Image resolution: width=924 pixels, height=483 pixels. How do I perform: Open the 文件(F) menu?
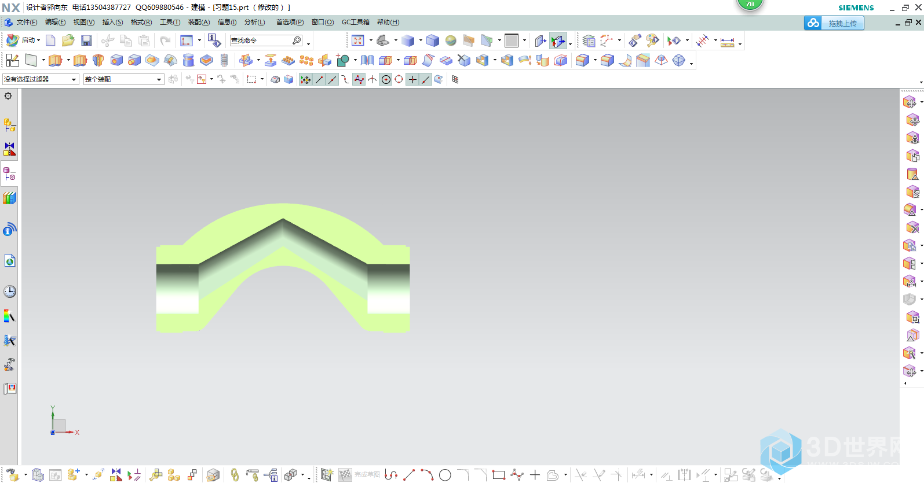pyautogui.click(x=27, y=22)
